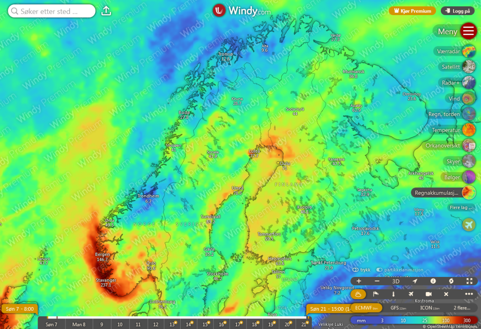
Task: Open the Vind wind layer
Action: [468, 98]
